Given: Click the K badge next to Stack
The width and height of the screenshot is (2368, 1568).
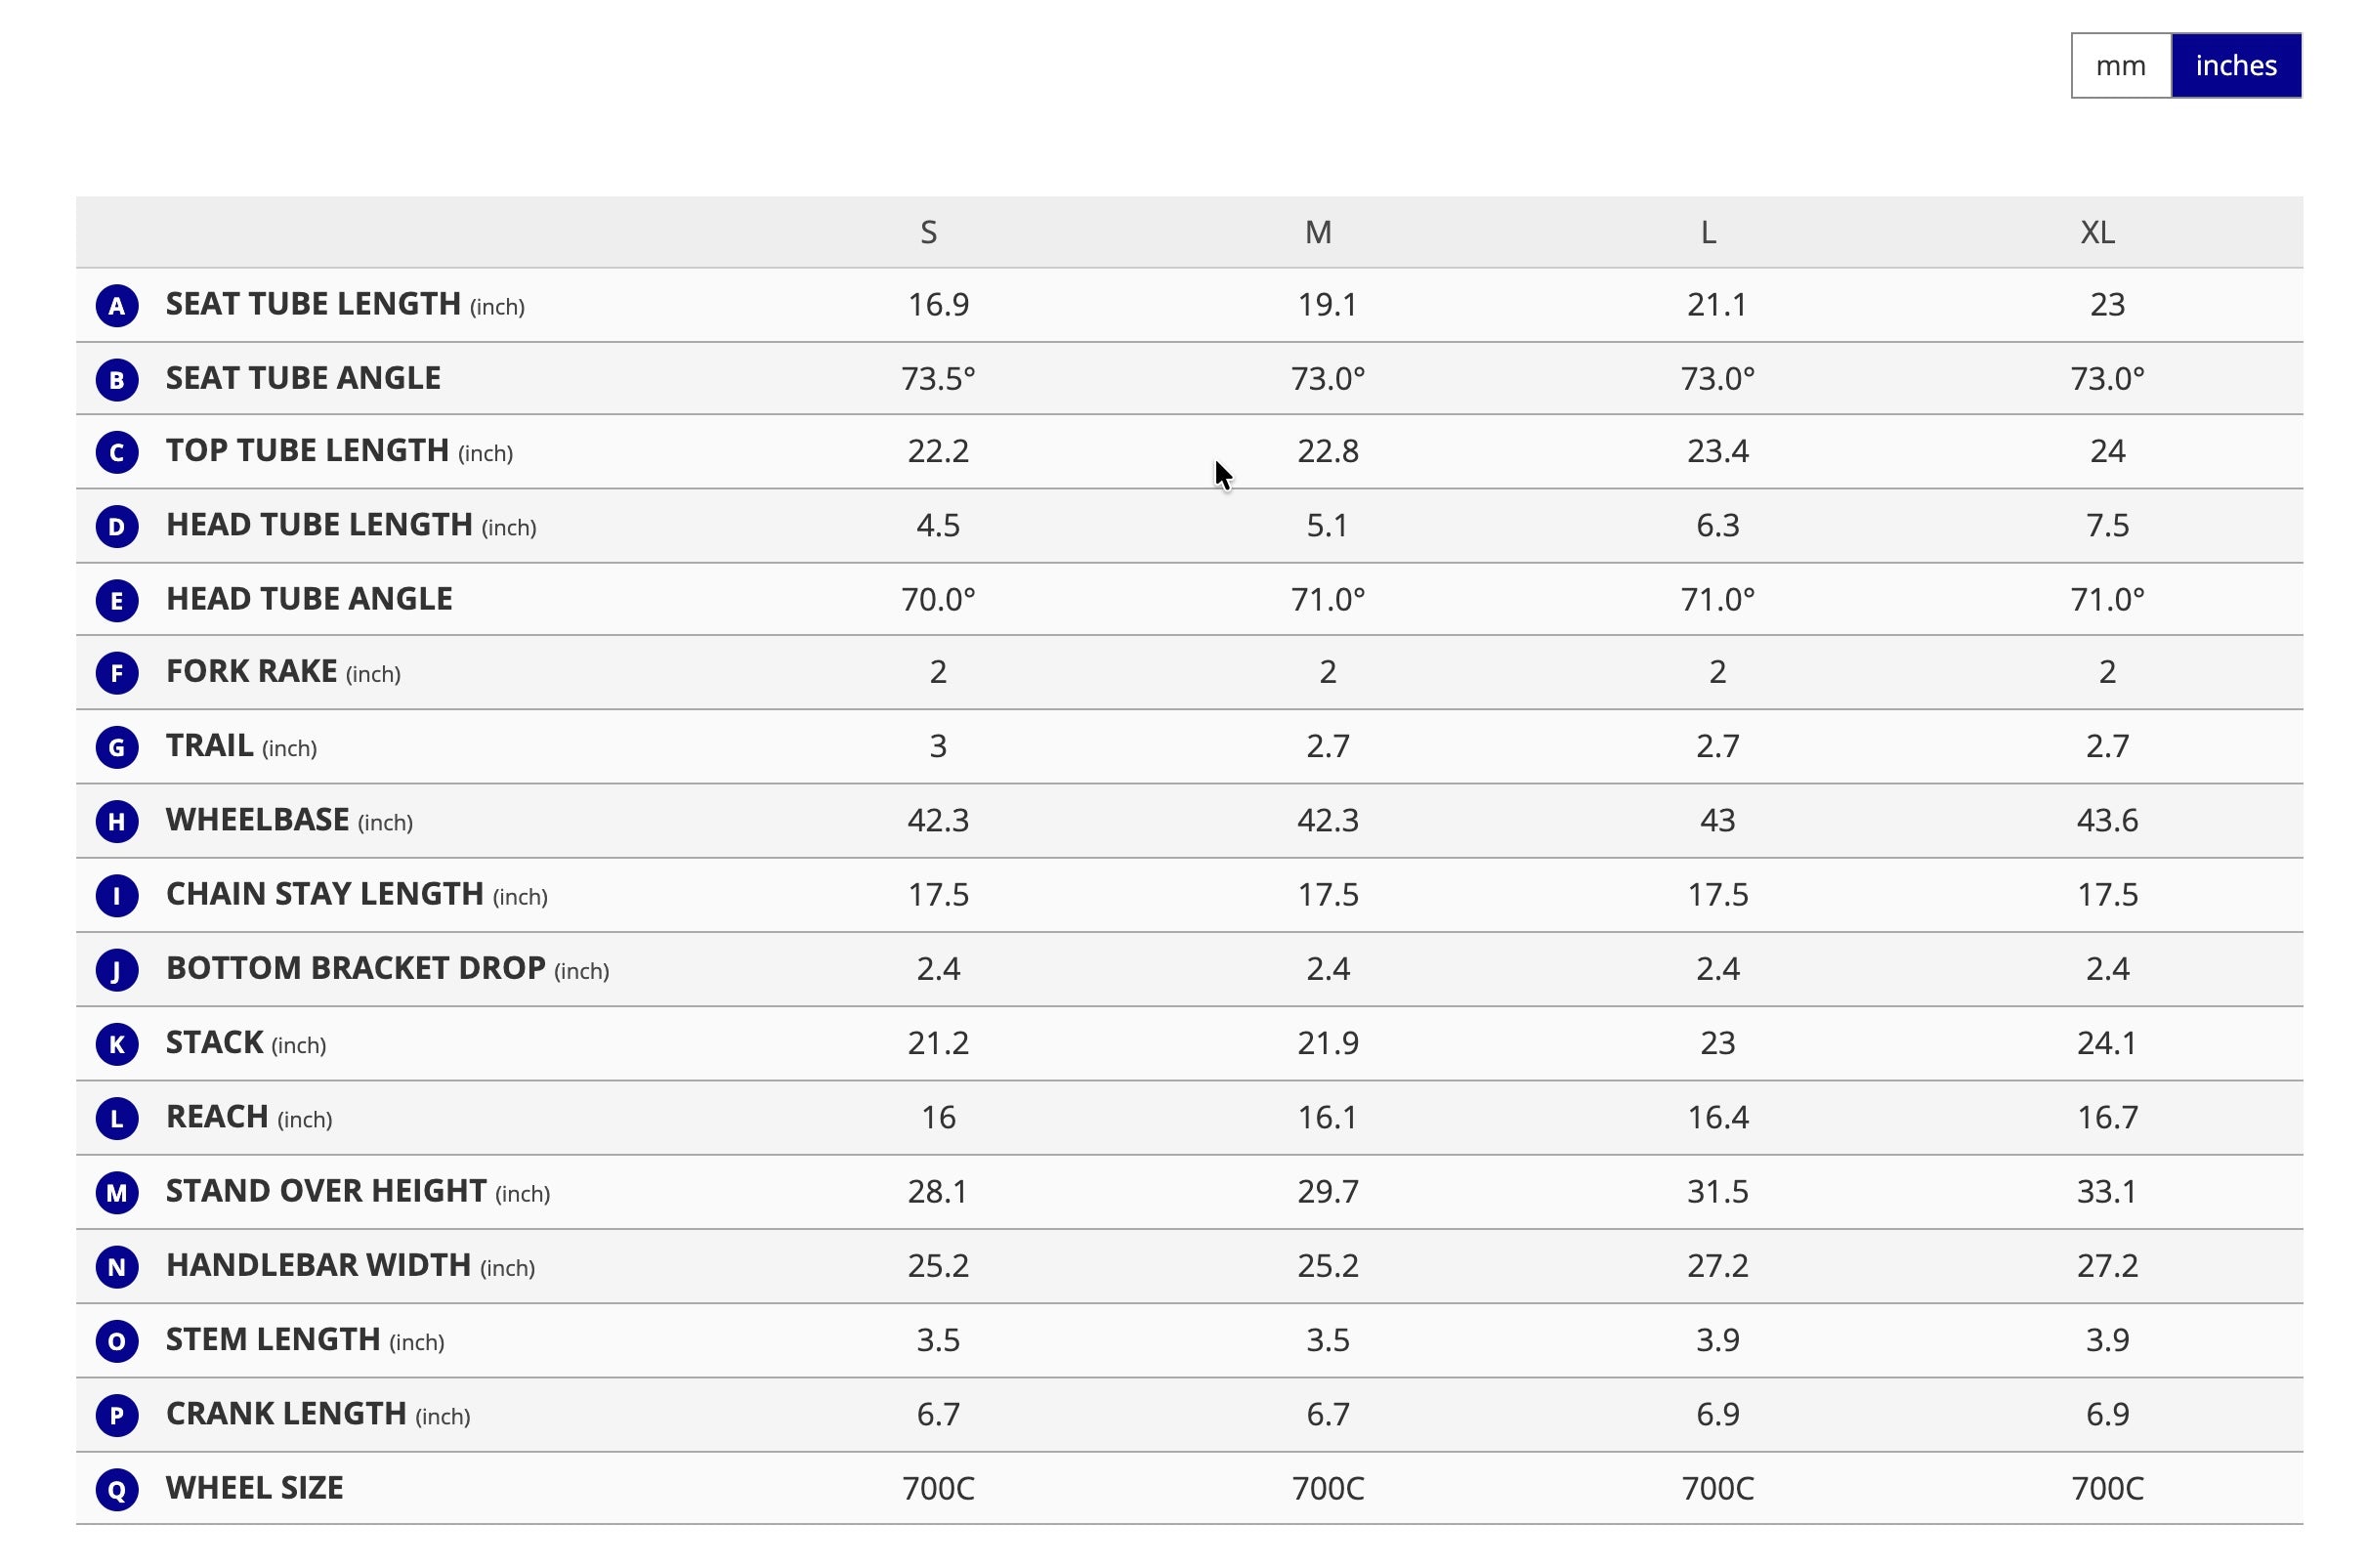Looking at the screenshot, I should coord(117,1044).
